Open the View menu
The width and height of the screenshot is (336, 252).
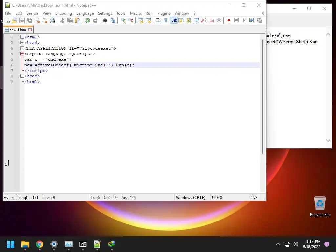(47, 13)
